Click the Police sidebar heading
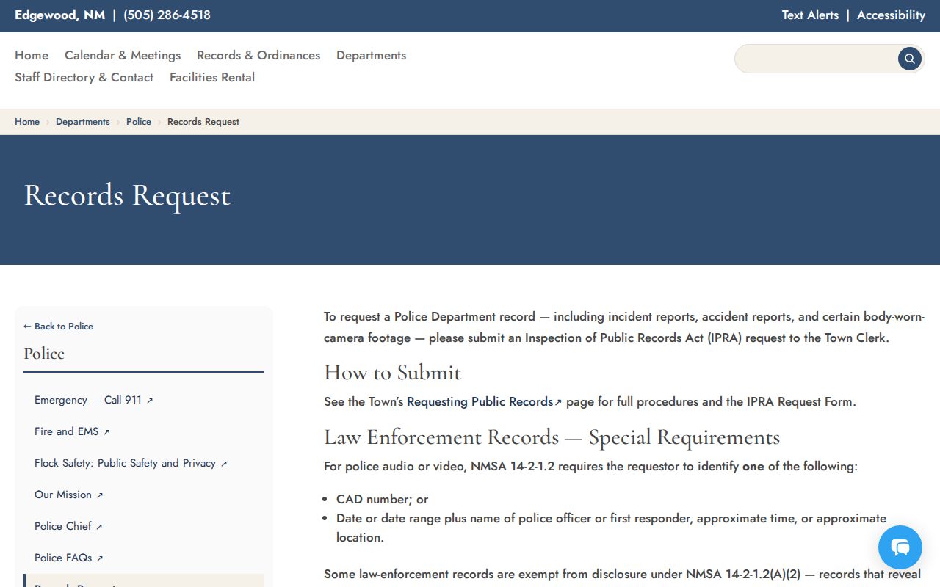The image size is (940, 587). (x=44, y=354)
